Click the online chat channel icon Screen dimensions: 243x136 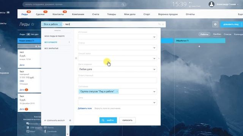click(x=28, y=124)
